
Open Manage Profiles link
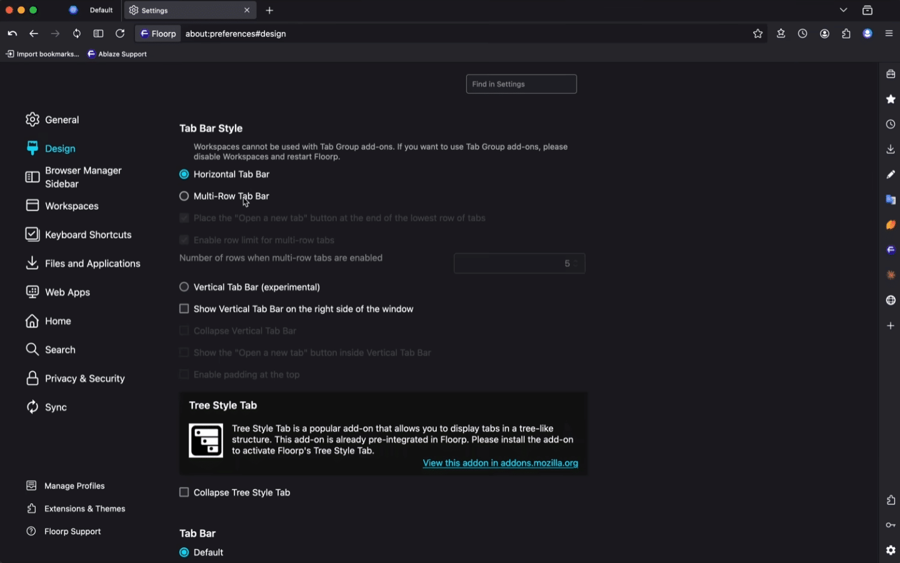[66, 486]
